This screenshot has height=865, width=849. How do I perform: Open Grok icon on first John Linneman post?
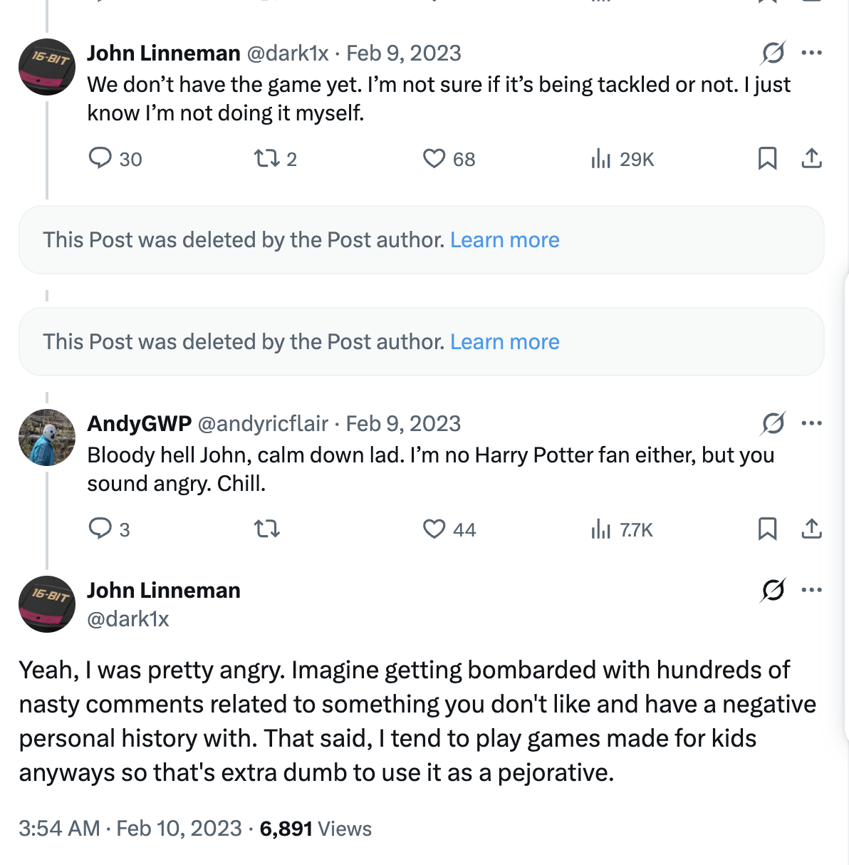click(773, 53)
